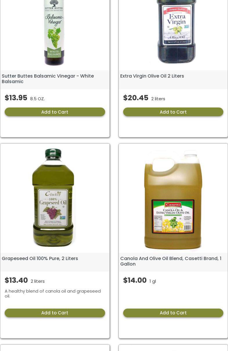Viewport: 228px width, 351px height.
Task: Add Sutter Buttes Balsamic Vinegar to cart
Action: pyautogui.click(x=55, y=112)
